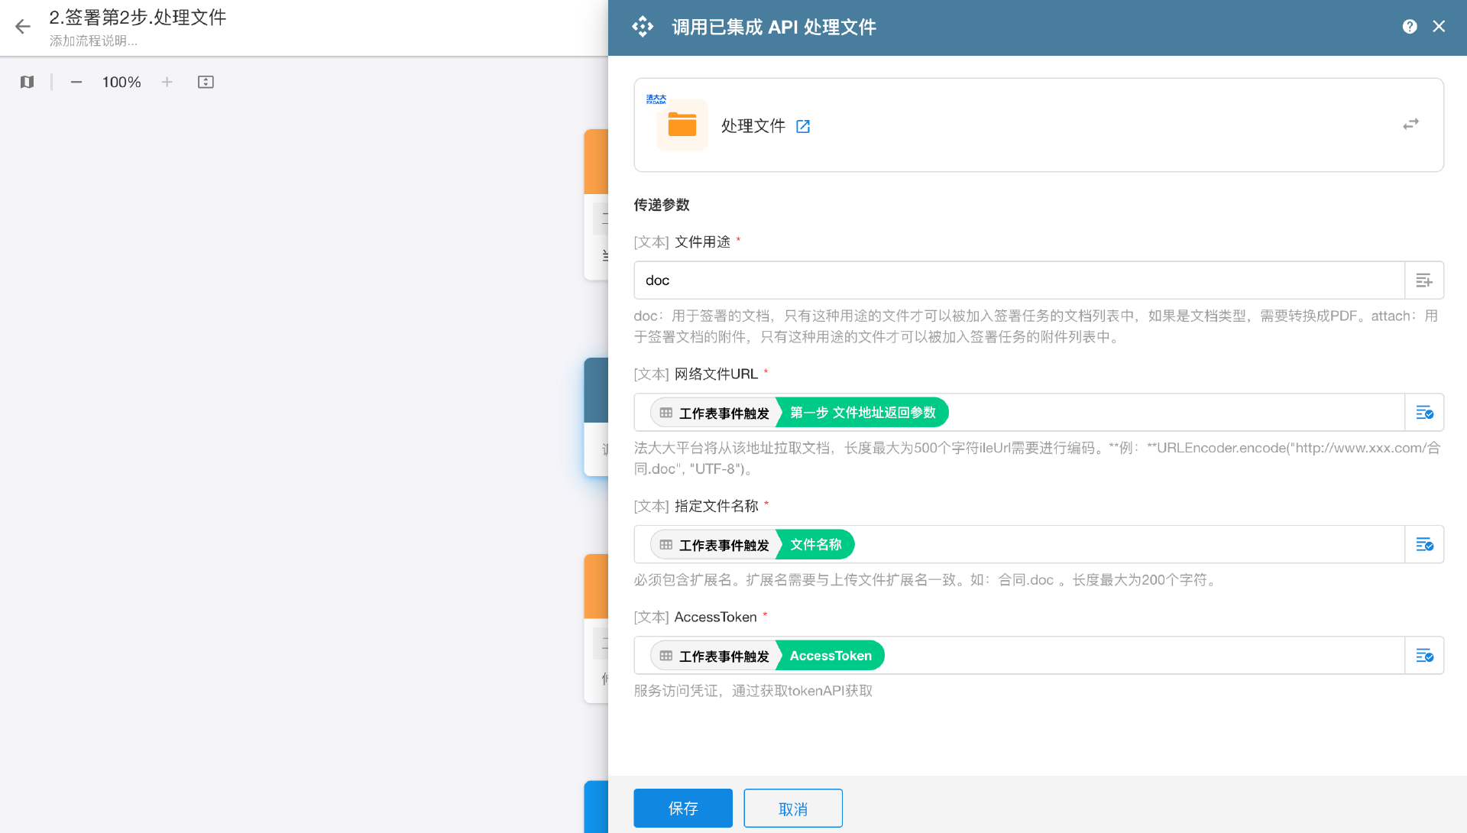Image resolution: width=1467 pixels, height=833 pixels.
Task: Click the 取消 button
Action: pyautogui.click(x=792, y=808)
